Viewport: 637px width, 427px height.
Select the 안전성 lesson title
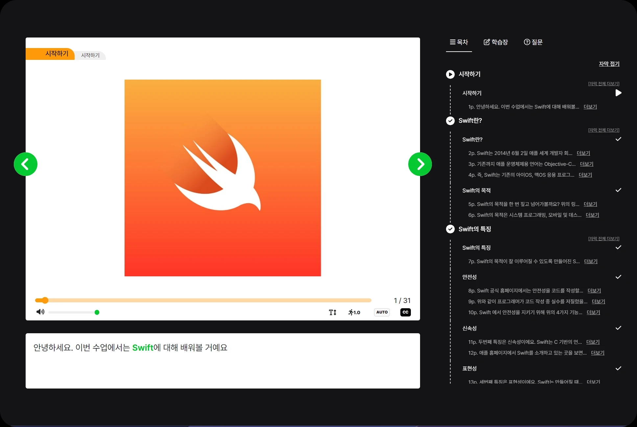tap(469, 277)
